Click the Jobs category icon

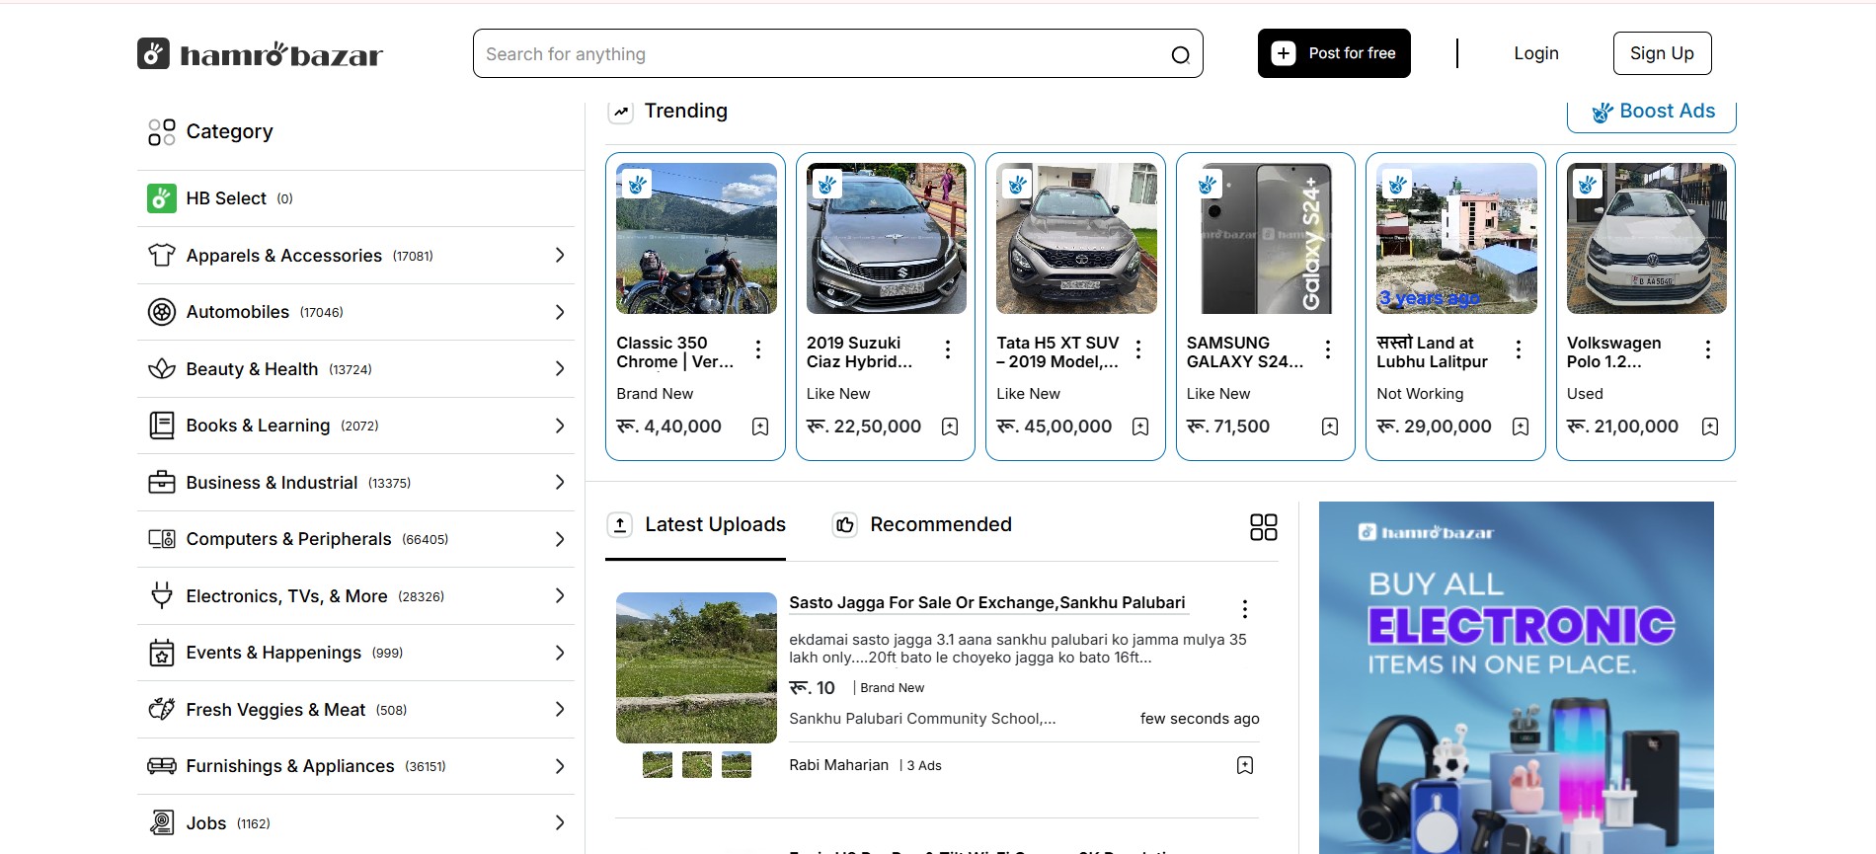[162, 822]
